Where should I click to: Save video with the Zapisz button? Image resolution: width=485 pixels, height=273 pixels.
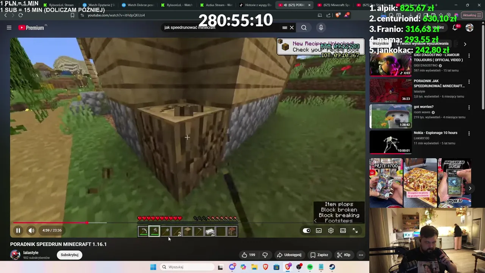coord(319,255)
